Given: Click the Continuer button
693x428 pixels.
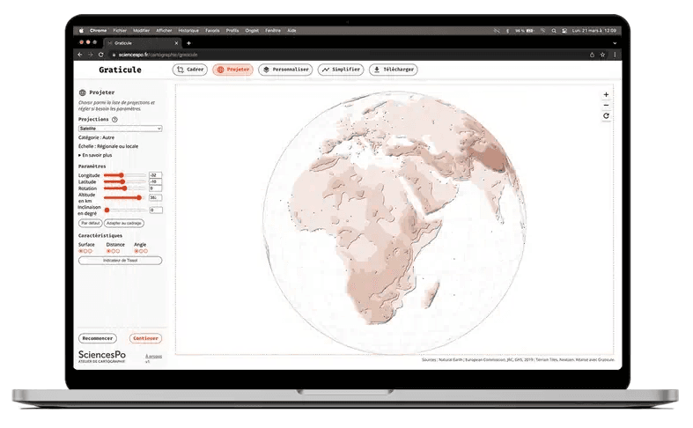Looking at the screenshot, I should 145,338.
